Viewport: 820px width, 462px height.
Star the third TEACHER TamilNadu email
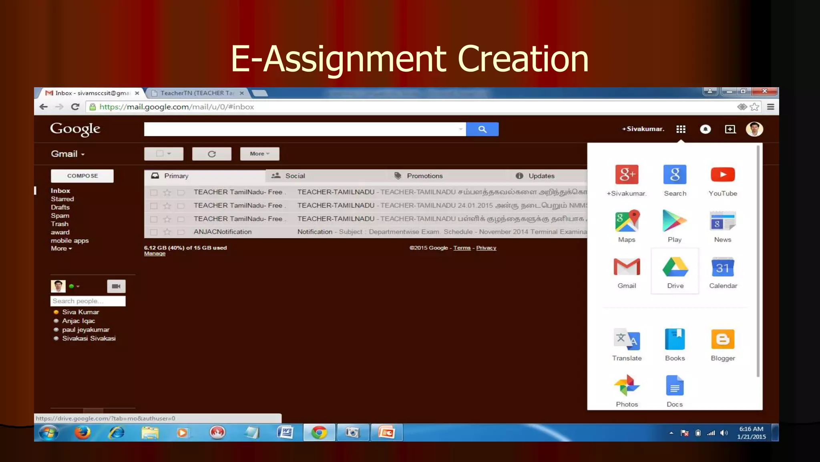[x=167, y=219]
